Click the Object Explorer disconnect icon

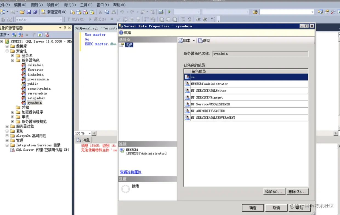[21, 35]
